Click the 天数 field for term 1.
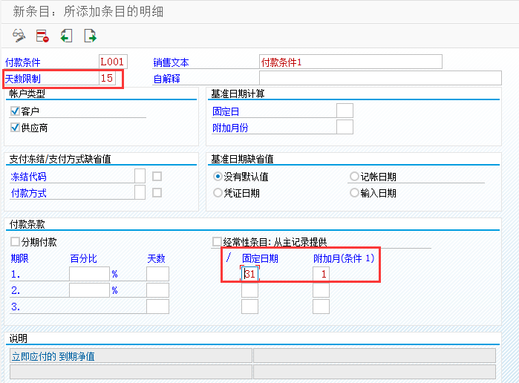Viewport: 519px width, 383px height. 157,274
